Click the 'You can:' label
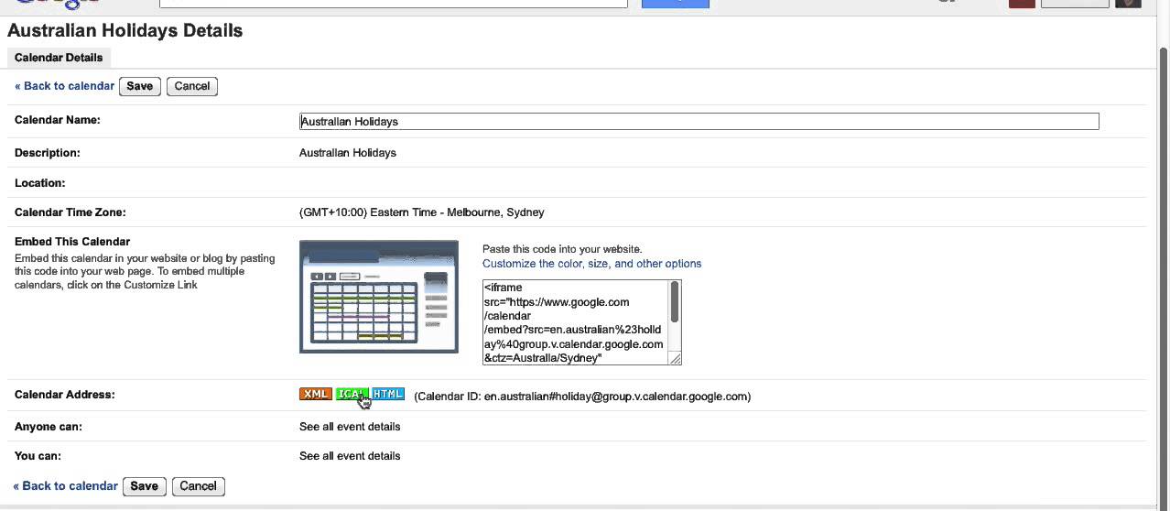 pyautogui.click(x=38, y=456)
